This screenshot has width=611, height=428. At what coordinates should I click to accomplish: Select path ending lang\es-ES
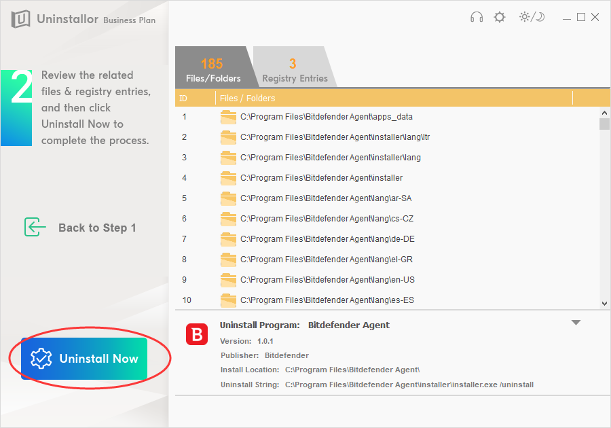point(327,300)
